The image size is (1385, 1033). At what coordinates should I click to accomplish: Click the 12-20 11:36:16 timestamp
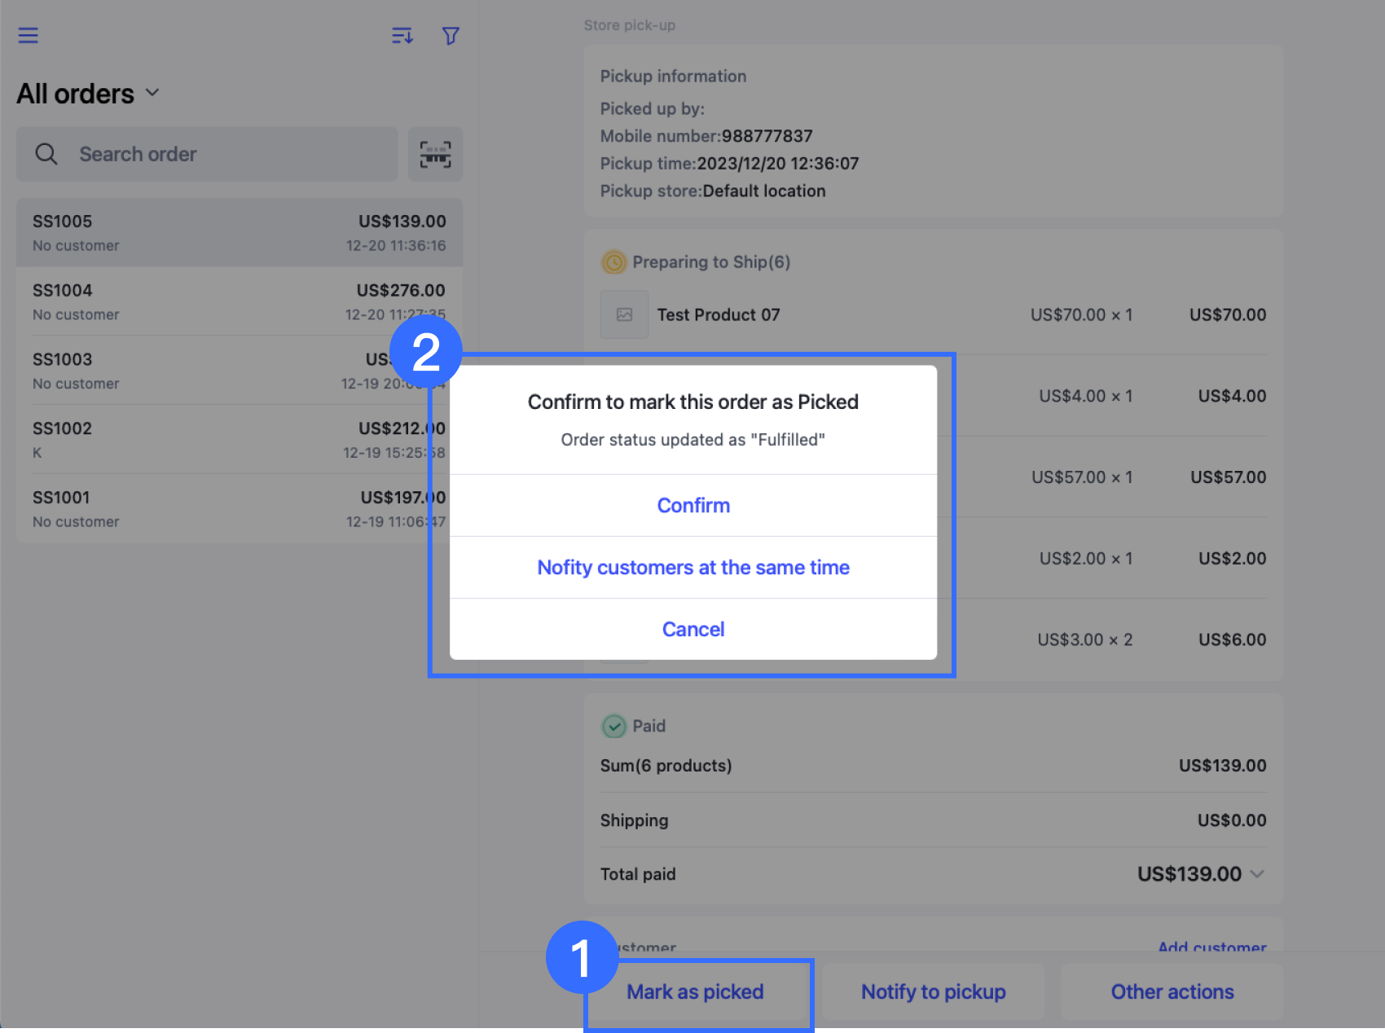(x=396, y=246)
